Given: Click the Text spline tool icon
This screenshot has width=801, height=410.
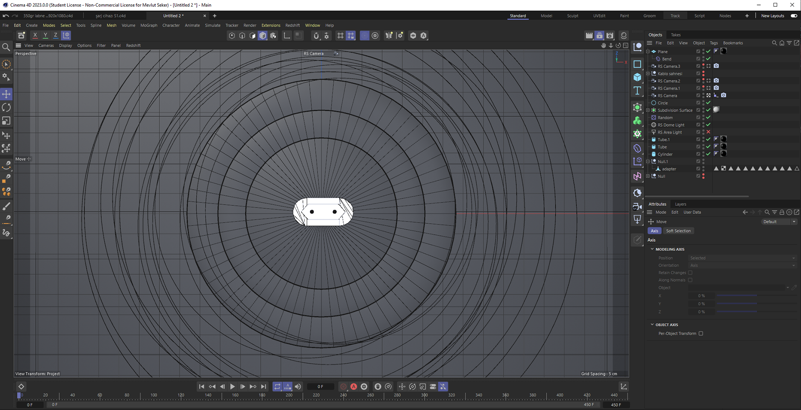Looking at the screenshot, I should click(637, 91).
